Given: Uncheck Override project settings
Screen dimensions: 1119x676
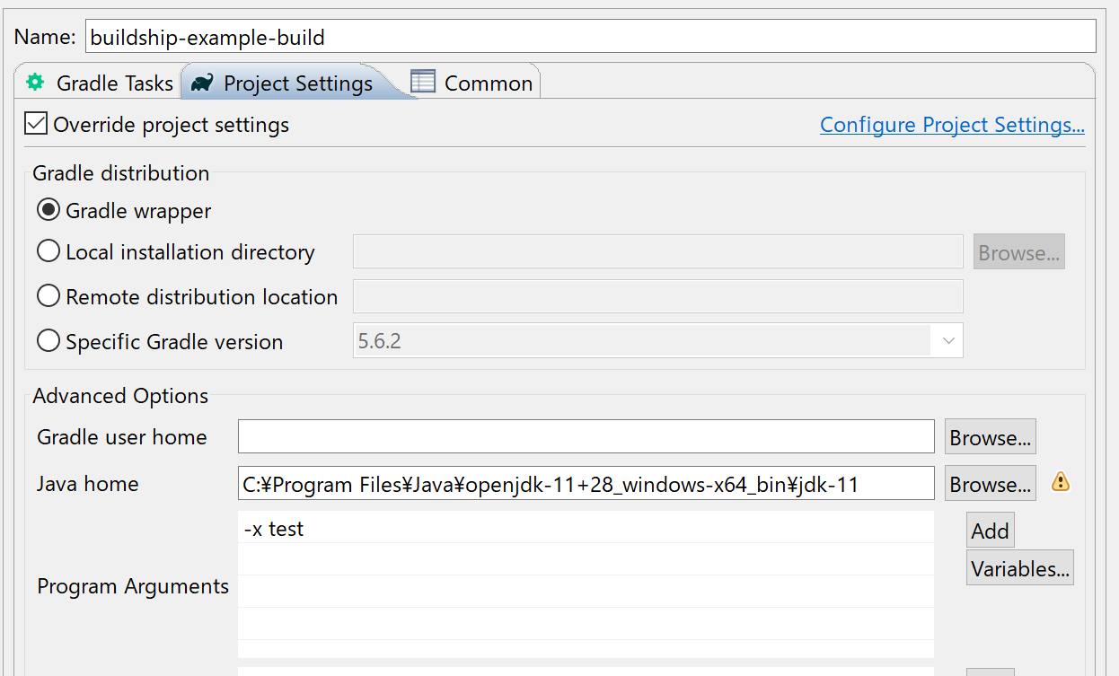Looking at the screenshot, I should (36, 123).
